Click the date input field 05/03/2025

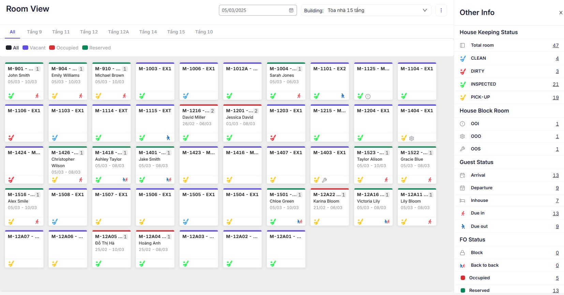pyautogui.click(x=257, y=10)
